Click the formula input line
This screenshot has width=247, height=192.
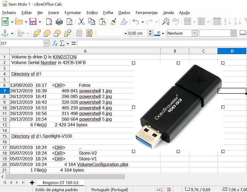pos(162,43)
